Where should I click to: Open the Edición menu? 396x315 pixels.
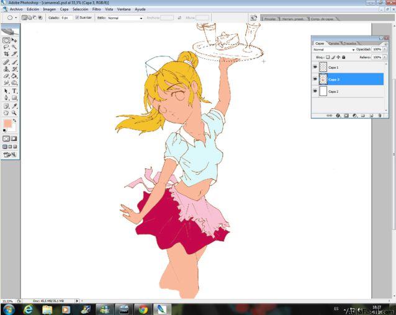coord(33,9)
